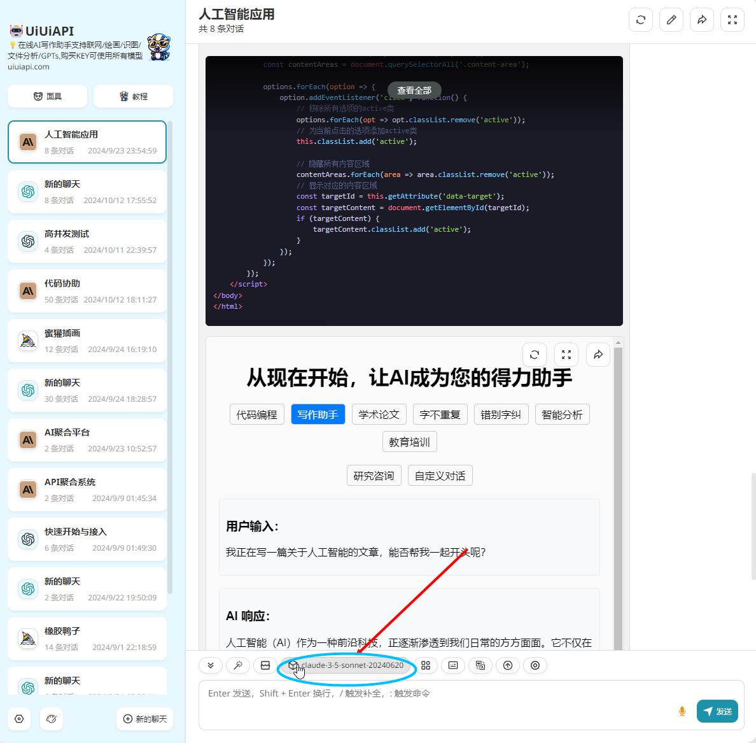Image resolution: width=756 pixels, height=743 pixels.
Task: Toggle fullscreen from the top header
Action: coord(732,20)
